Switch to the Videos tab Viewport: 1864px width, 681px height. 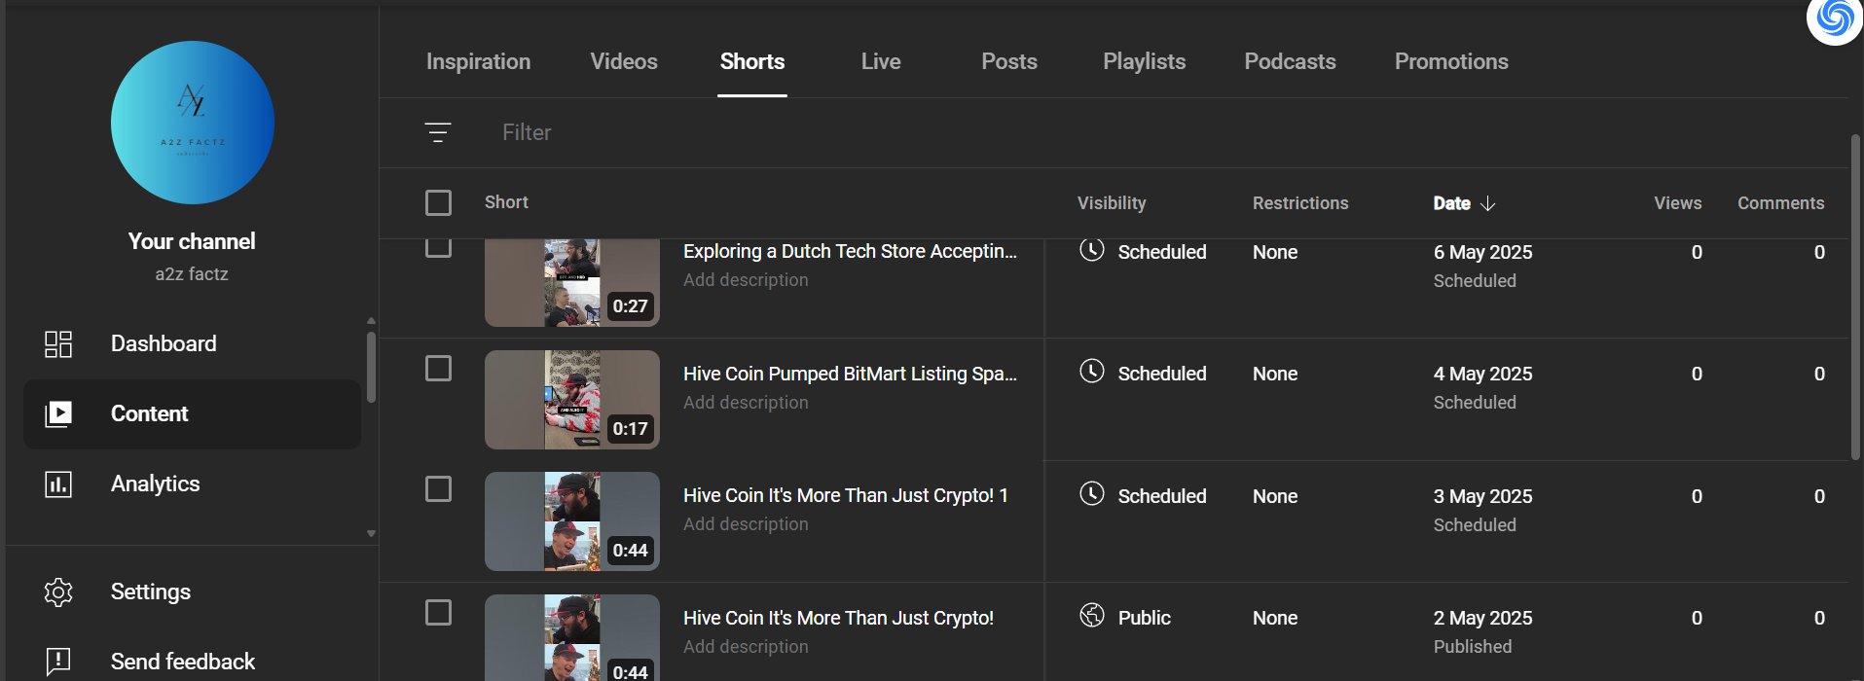tap(624, 61)
